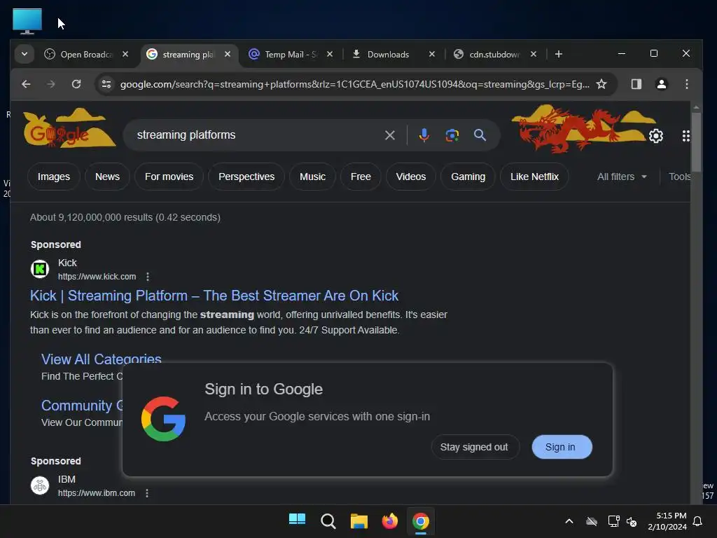
Task: Open the network display tray icon
Action: [x=613, y=521]
